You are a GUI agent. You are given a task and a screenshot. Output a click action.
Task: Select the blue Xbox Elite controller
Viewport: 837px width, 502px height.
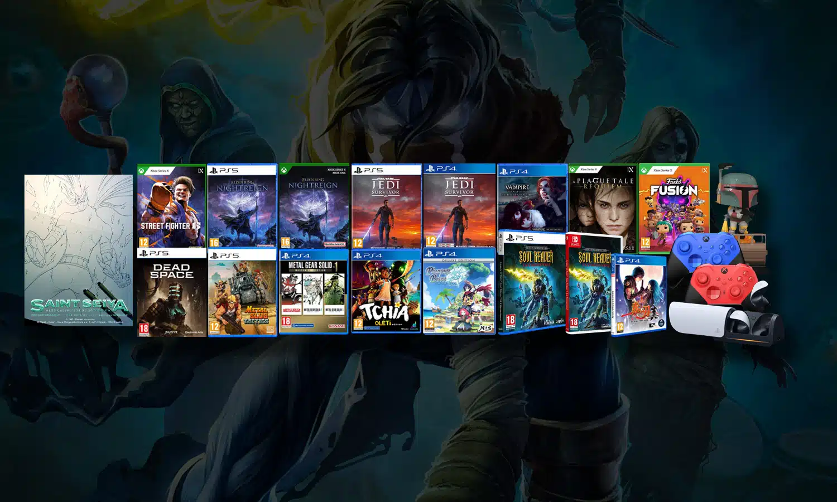706,252
